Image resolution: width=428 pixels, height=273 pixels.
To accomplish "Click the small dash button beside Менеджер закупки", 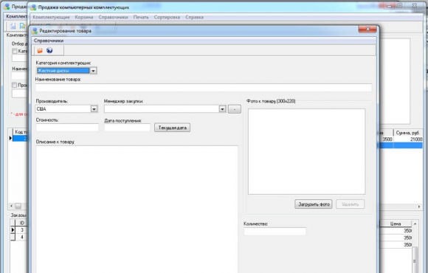I will click(x=235, y=109).
